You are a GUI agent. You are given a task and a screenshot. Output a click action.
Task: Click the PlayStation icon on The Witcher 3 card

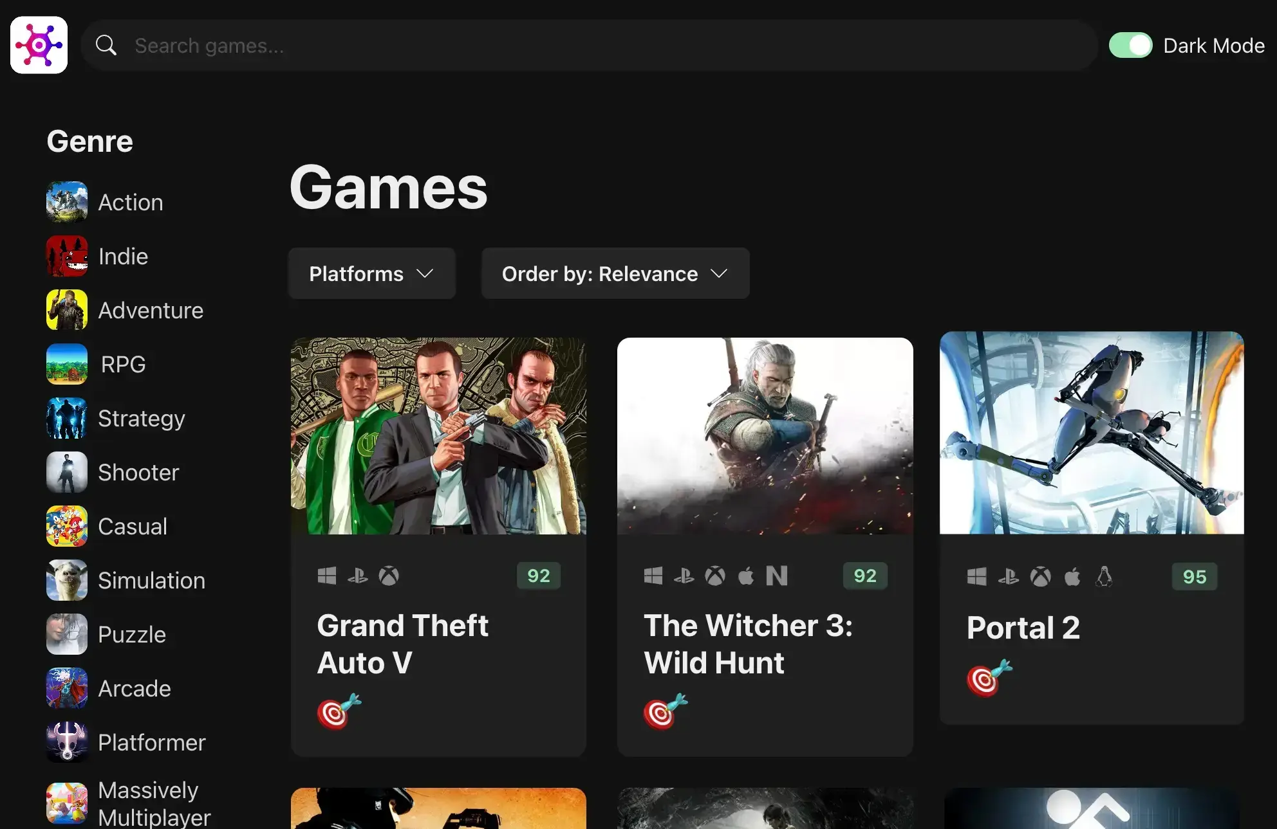pyautogui.click(x=684, y=576)
